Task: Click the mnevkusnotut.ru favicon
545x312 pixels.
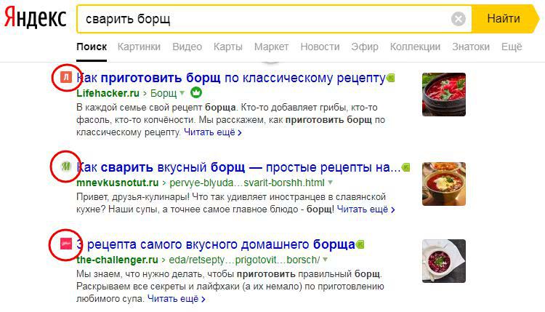Action: (66, 167)
